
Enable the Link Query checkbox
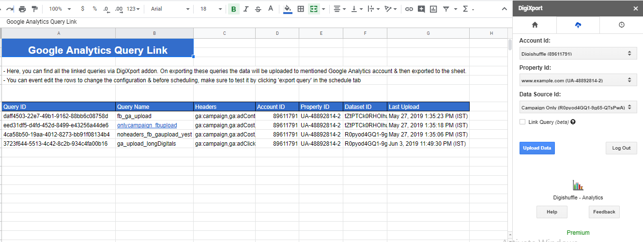(522, 122)
